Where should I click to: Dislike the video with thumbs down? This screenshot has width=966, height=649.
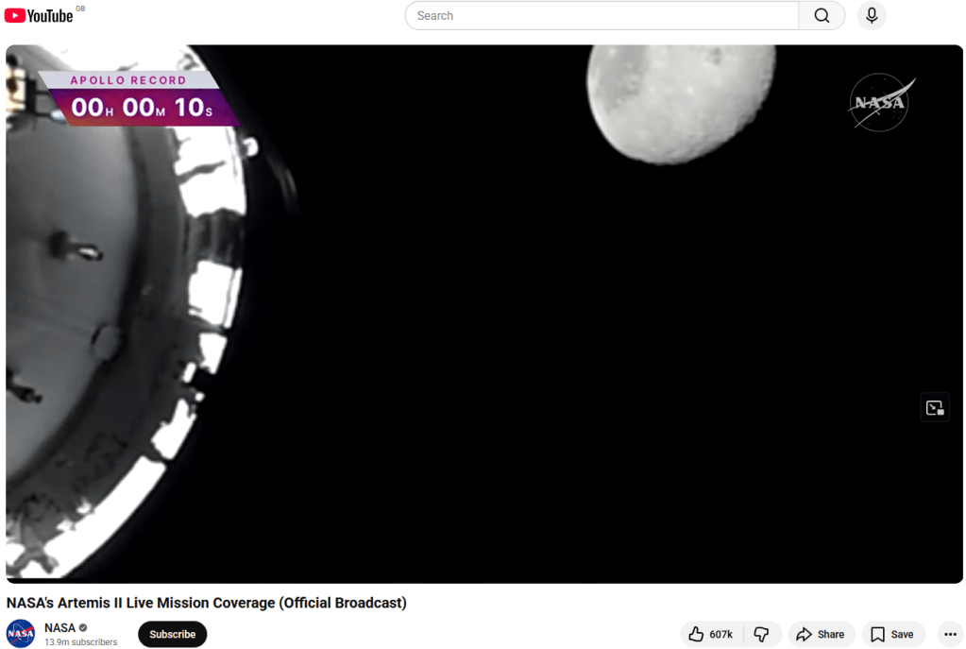click(x=762, y=635)
